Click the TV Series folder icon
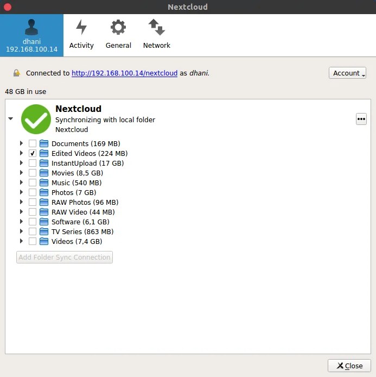 pyautogui.click(x=44, y=231)
